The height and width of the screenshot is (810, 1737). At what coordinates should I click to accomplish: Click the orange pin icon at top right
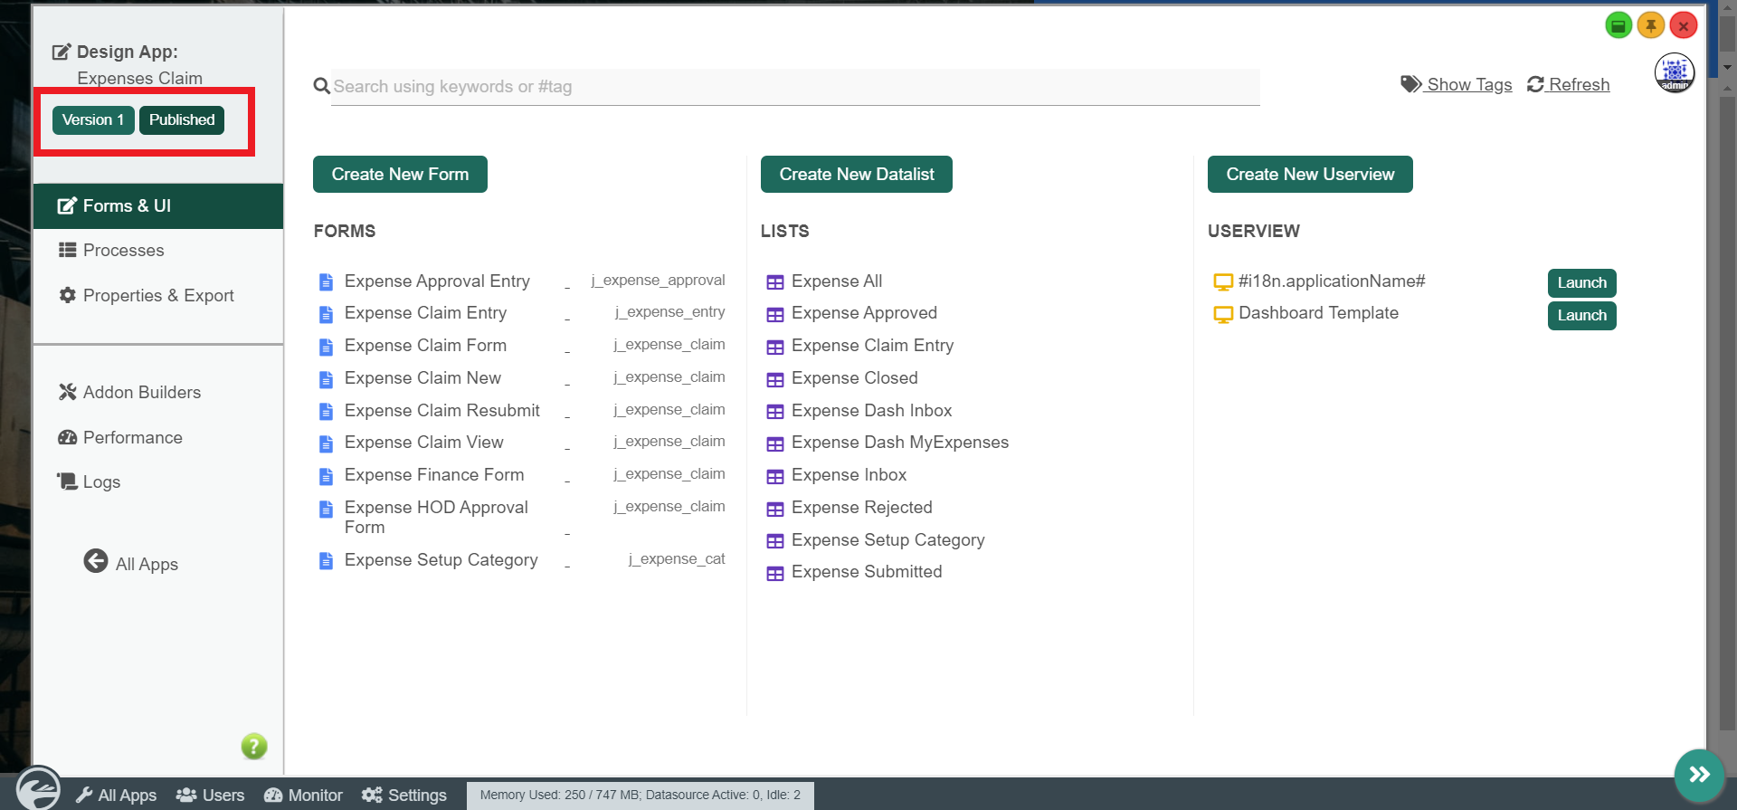coord(1651,26)
